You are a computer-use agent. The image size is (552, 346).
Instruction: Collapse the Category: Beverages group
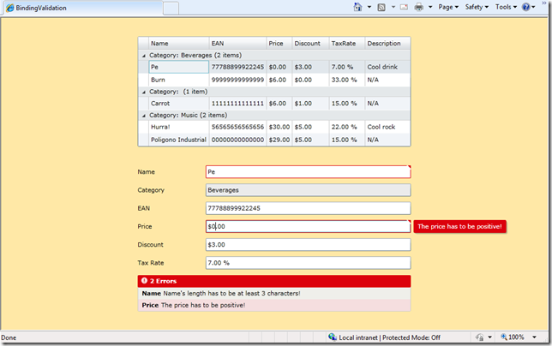tap(143, 55)
